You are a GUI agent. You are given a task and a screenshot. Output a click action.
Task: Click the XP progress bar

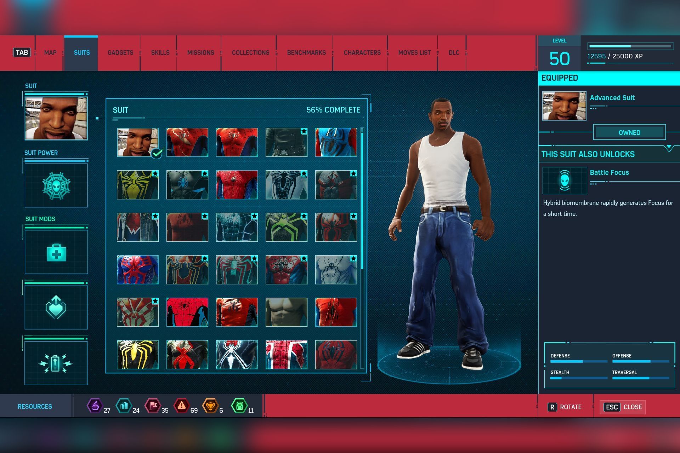630,46
